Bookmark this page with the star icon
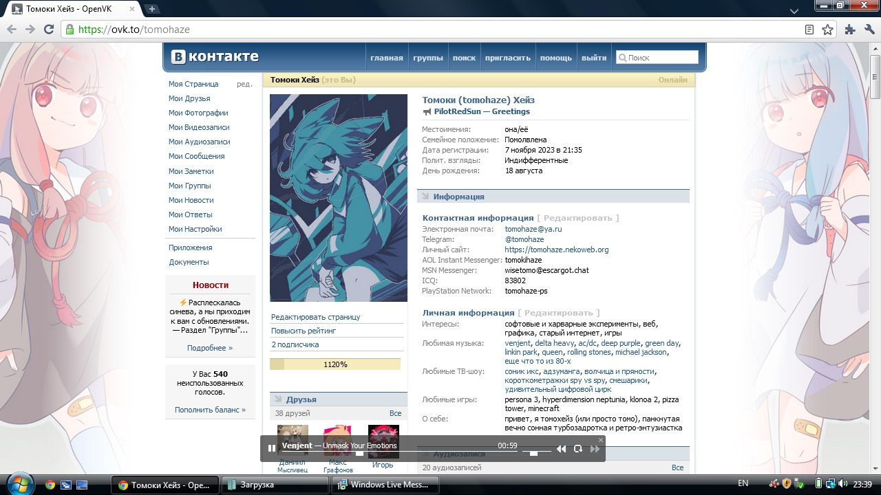 click(827, 30)
